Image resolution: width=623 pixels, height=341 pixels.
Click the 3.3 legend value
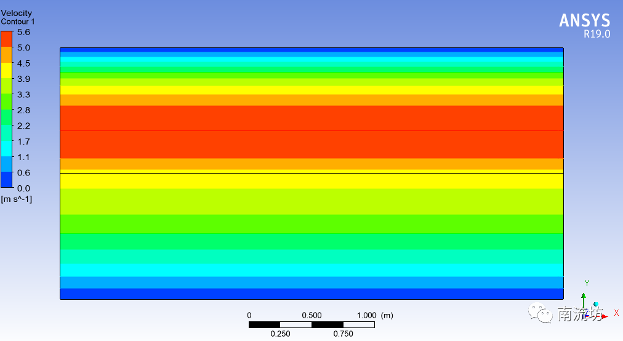tap(23, 95)
